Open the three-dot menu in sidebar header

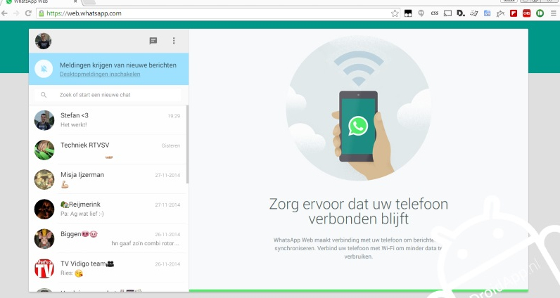[174, 41]
